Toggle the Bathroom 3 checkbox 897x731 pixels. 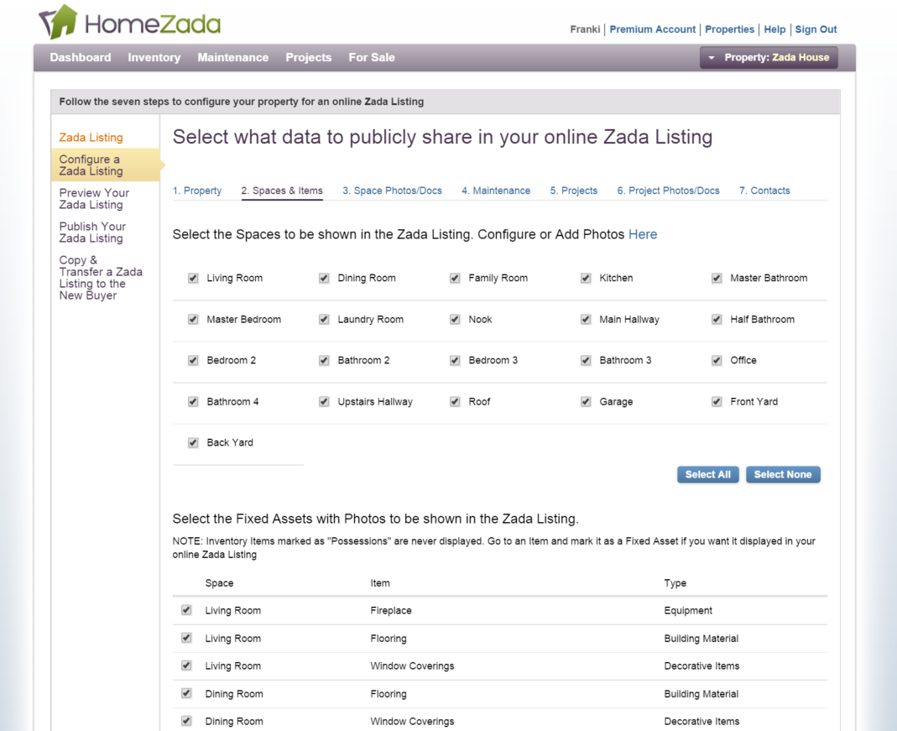pos(586,360)
